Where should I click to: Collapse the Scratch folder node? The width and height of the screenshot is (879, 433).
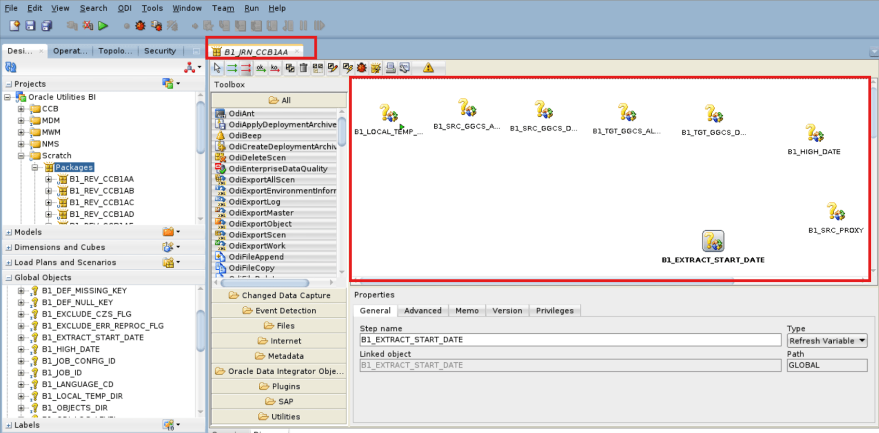21,156
